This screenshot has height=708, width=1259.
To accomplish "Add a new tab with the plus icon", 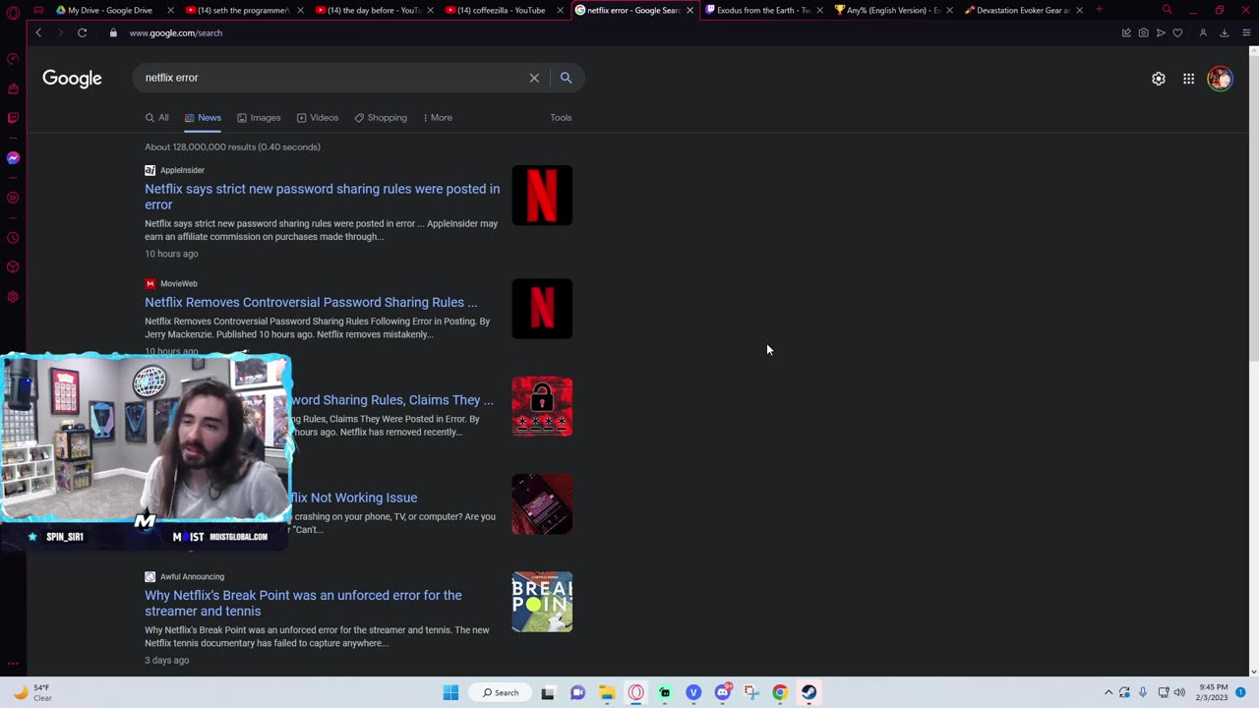I will click(x=1099, y=10).
